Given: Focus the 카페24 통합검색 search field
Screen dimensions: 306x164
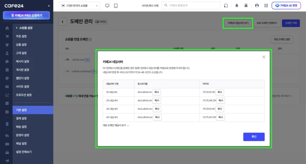Looking at the screenshot, I should pyautogui.click(x=191, y=5).
